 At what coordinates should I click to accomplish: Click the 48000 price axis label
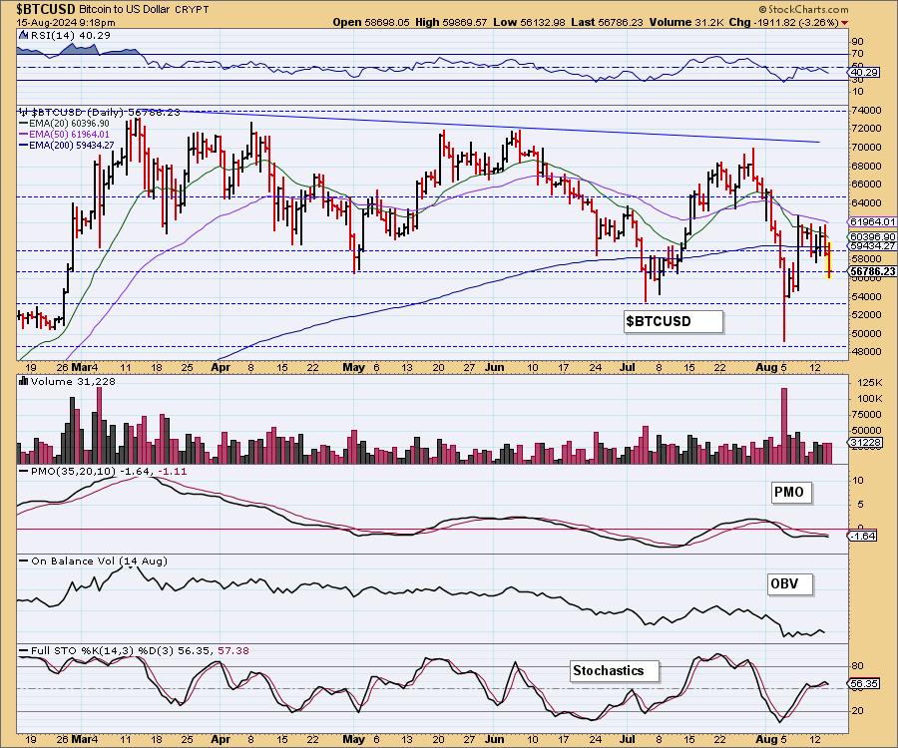tap(866, 351)
